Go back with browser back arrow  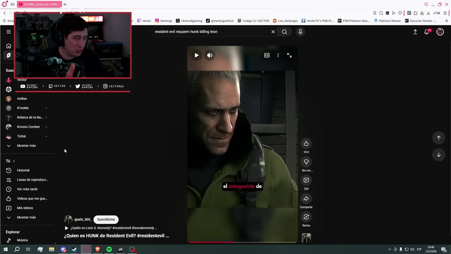click(5, 13)
